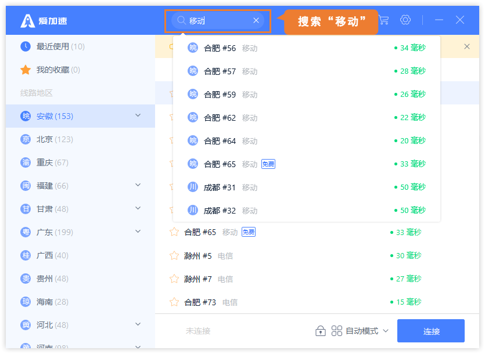This screenshot has width=485, height=354.
Task: Click the 京 icon beside 北京
Action: click(x=26, y=139)
